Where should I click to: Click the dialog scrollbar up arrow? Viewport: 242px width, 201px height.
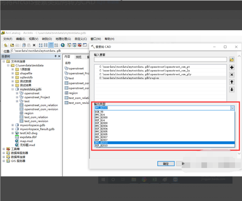coord(239,56)
